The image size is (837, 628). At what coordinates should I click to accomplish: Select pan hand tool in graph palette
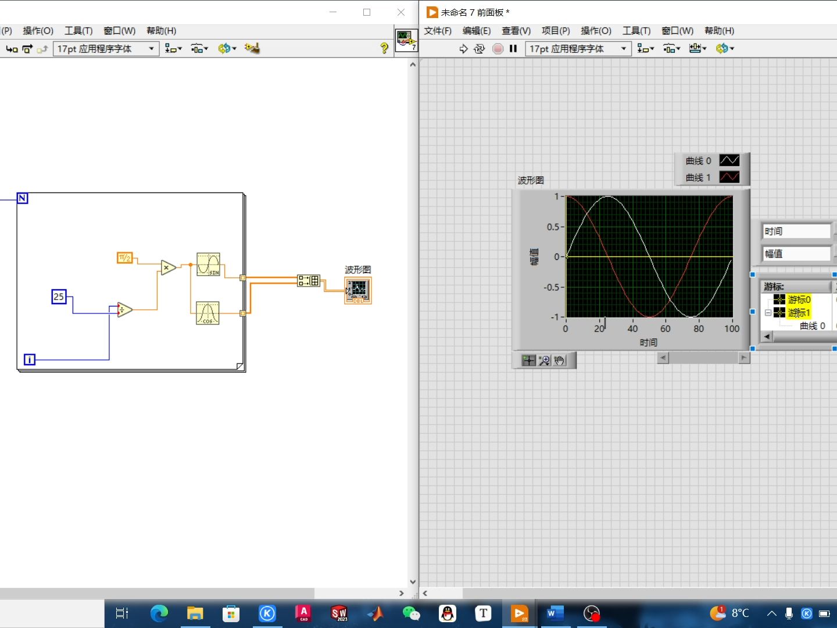(559, 361)
